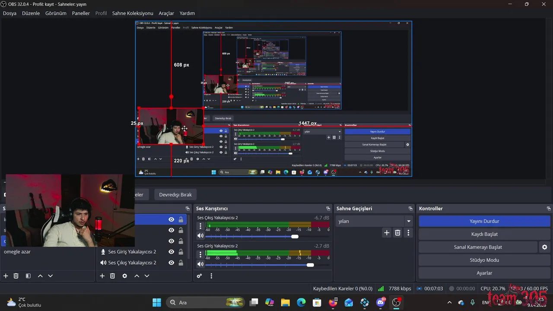The image size is (553, 311).
Task: Click the Devredışı Bırak button
Action: [x=175, y=194]
